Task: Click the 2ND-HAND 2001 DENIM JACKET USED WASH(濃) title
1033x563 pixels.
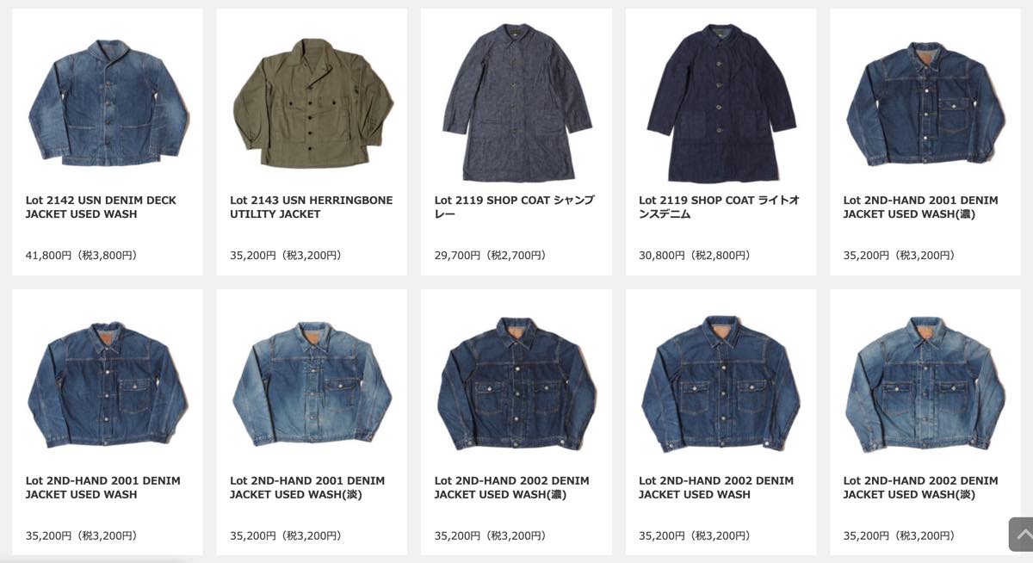Action: 920,207
